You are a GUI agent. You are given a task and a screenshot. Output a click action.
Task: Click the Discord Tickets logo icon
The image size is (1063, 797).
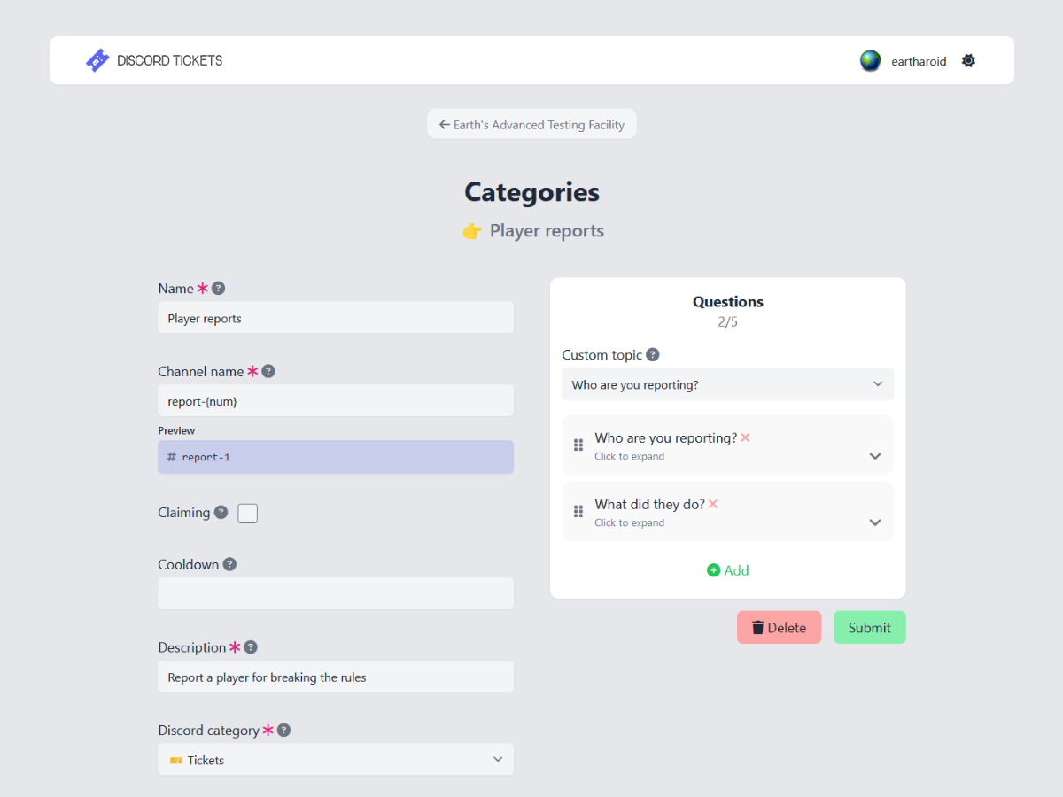point(97,60)
